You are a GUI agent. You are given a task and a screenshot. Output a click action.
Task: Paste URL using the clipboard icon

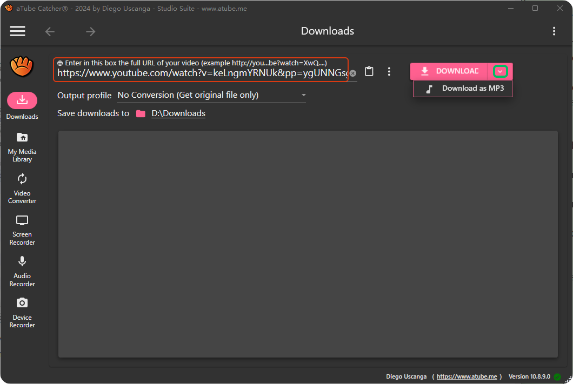click(x=369, y=71)
